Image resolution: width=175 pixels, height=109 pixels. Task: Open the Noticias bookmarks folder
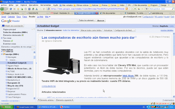coord(94,5)
